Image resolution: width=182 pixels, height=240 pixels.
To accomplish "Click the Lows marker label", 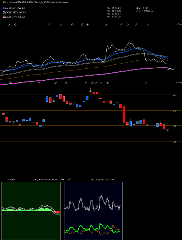I will (x=179, y=82).
